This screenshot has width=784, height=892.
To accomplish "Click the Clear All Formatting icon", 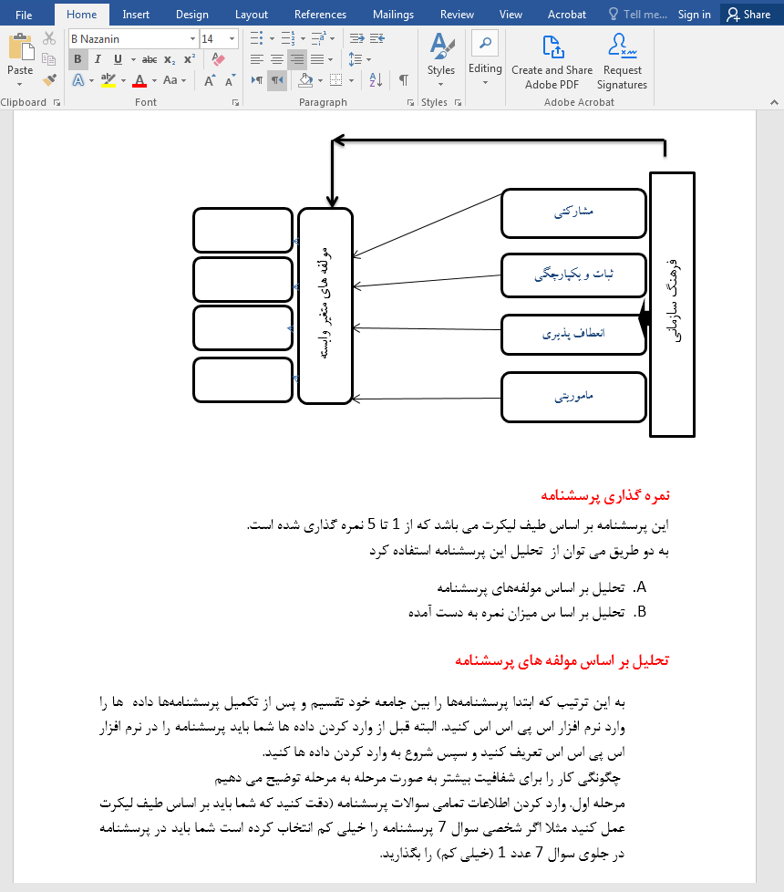I will pos(218,57).
